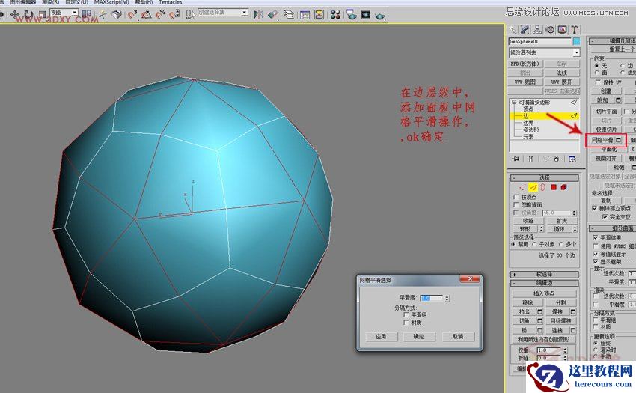Image resolution: width=636 pixels, height=393 pixels.
Task: Click the Pin Stack icon
Action: (515, 159)
